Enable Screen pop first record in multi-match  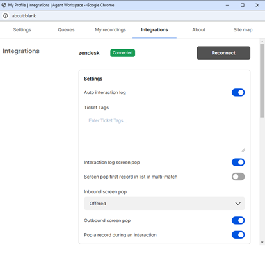[x=238, y=177]
